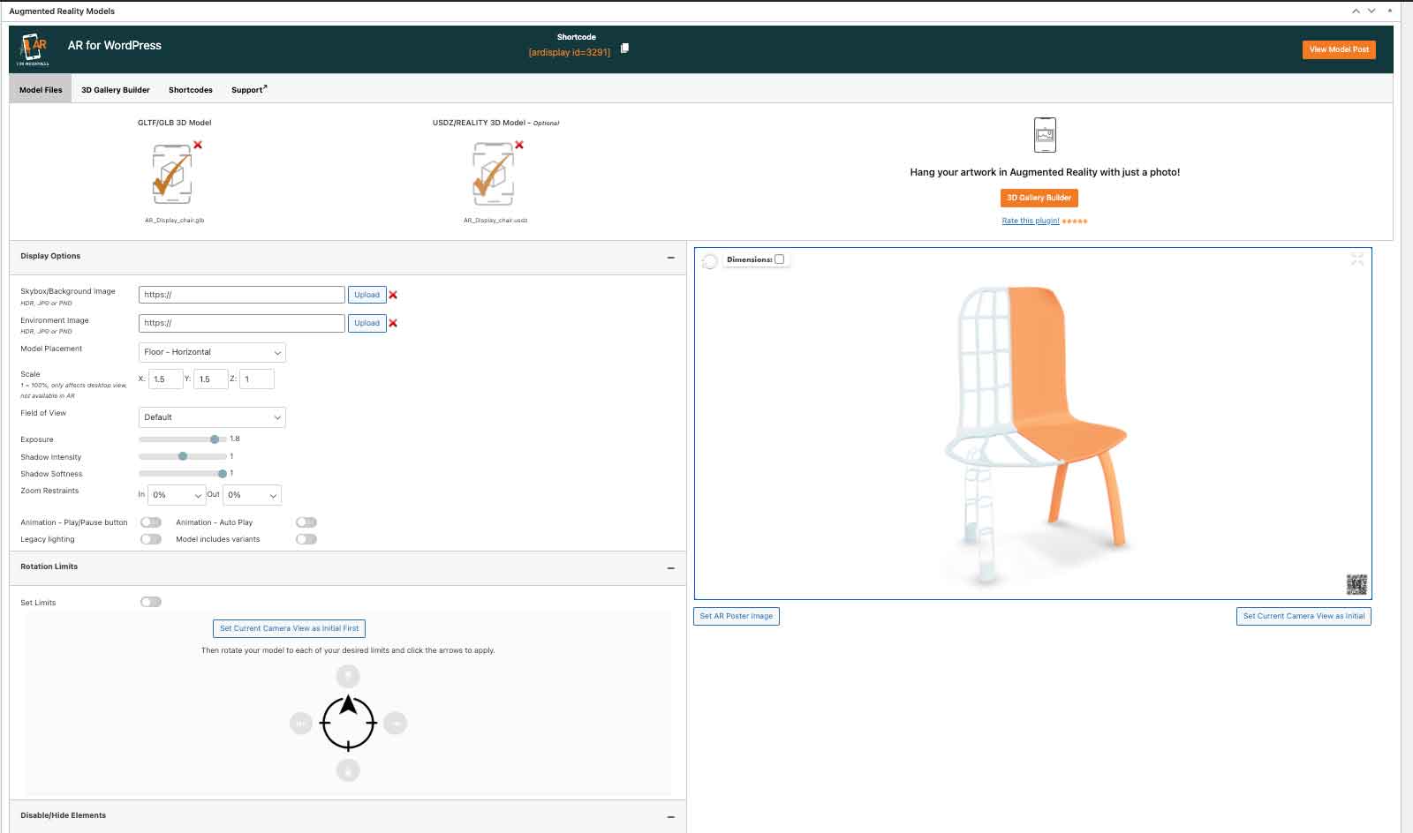
Task: Click the Scale X input field
Action: coord(166,379)
